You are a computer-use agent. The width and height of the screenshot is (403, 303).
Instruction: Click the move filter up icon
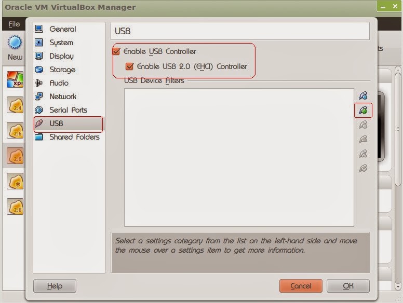(363, 154)
